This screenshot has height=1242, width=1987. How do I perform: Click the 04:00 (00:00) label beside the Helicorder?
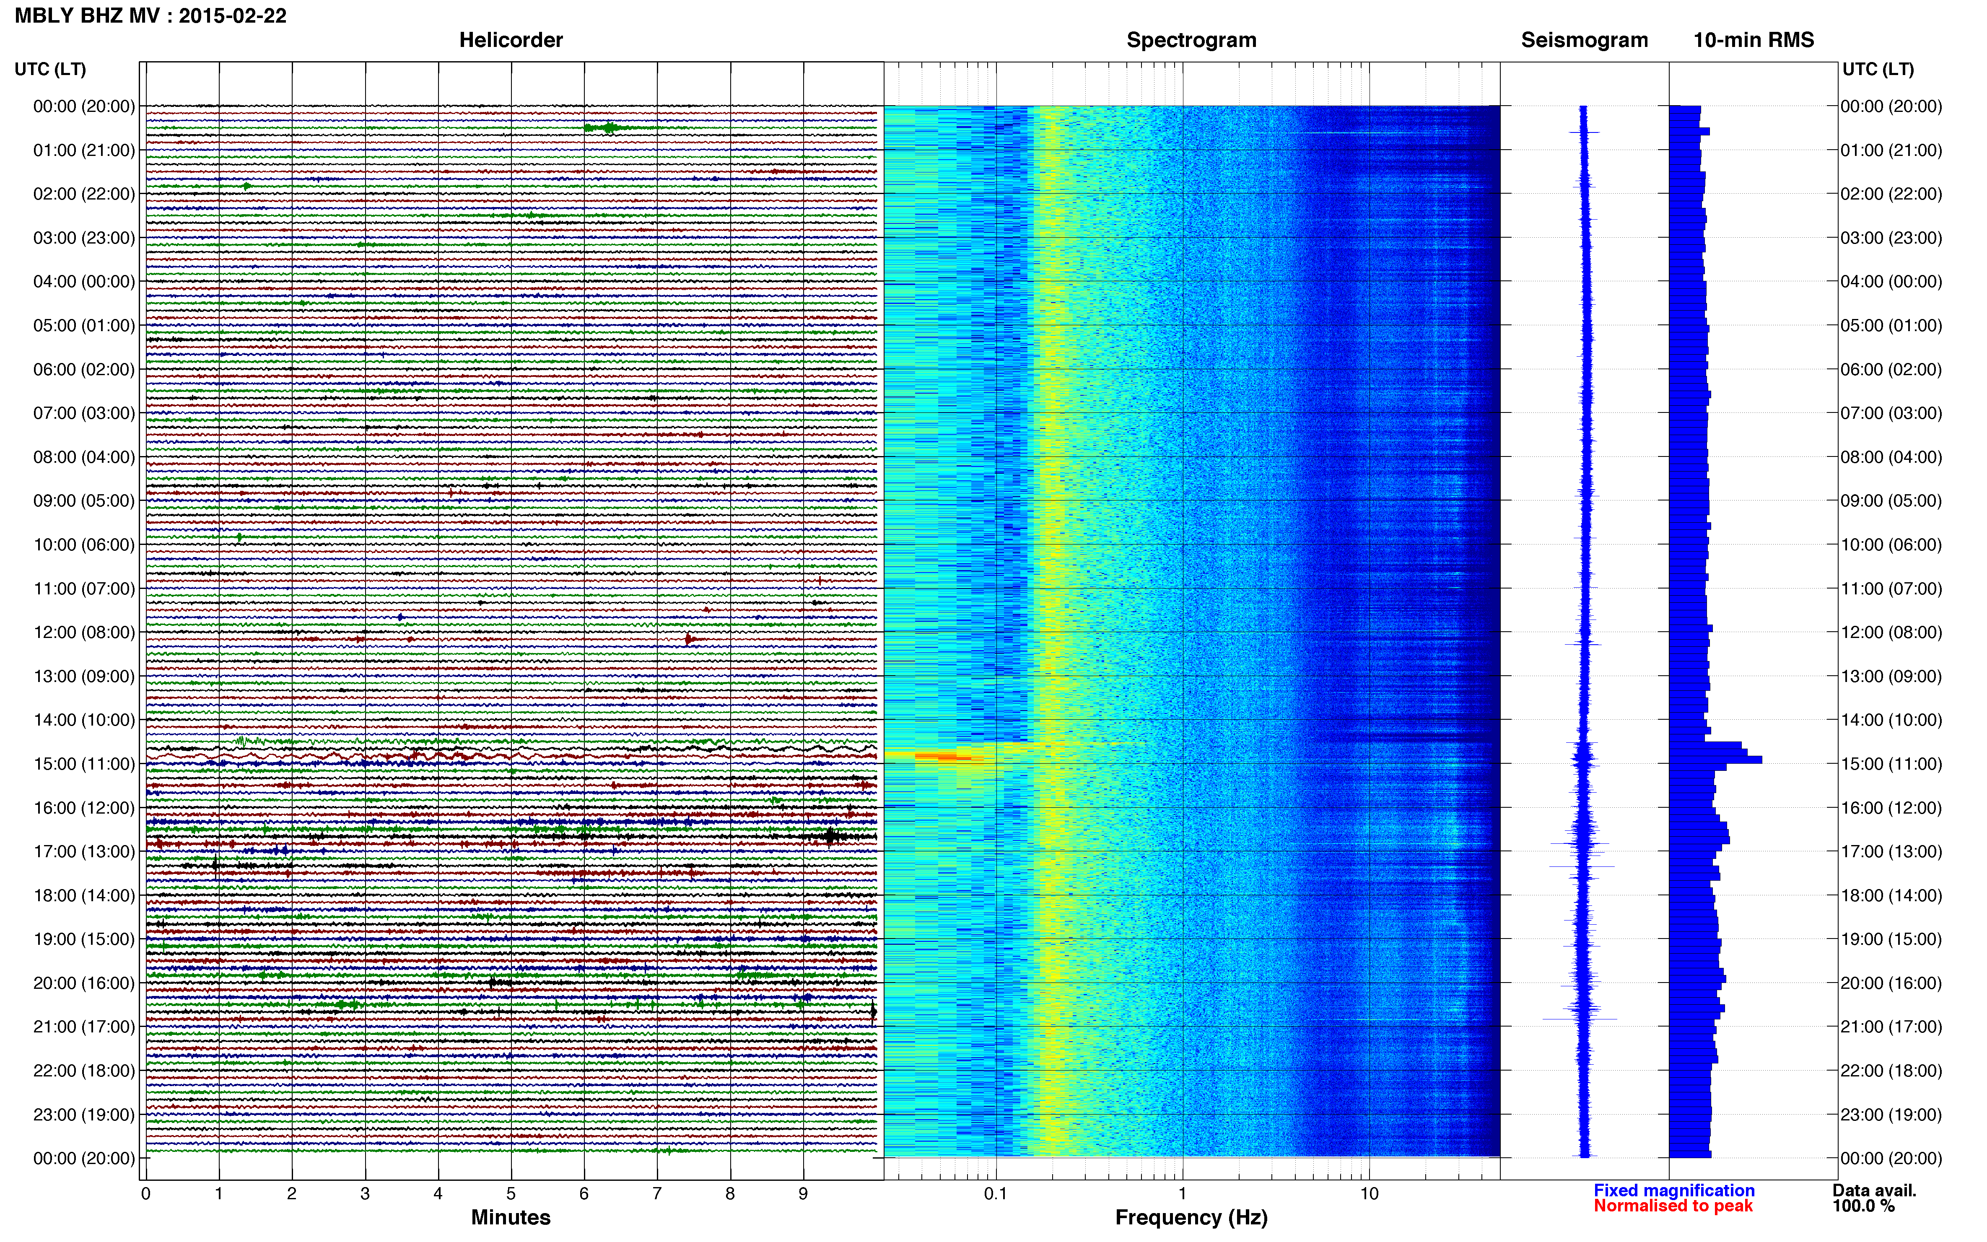tap(84, 282)
